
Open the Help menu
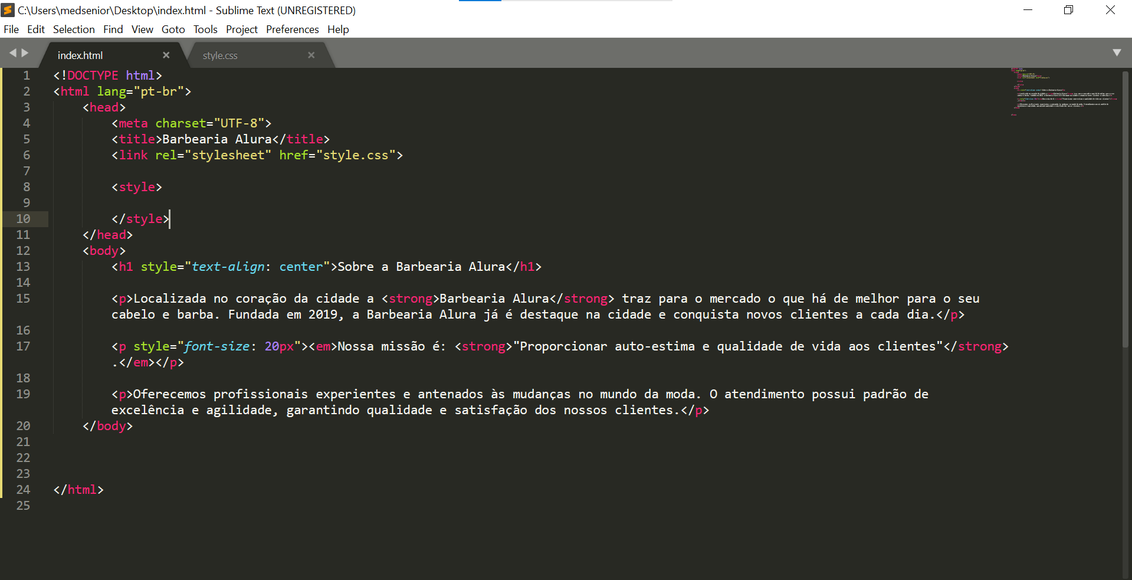[338, 30]
